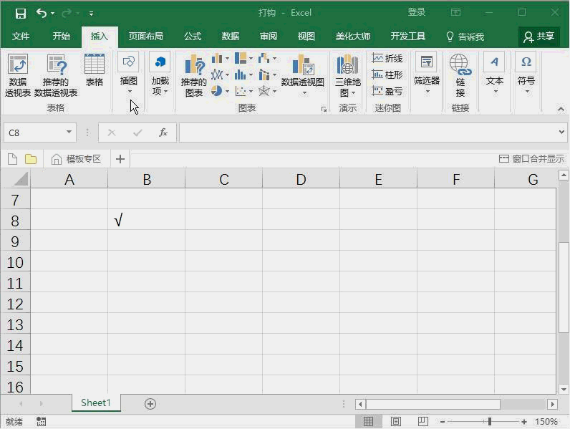
Task: Insert a pie or doughnut chart
Action: click(220, 91)
